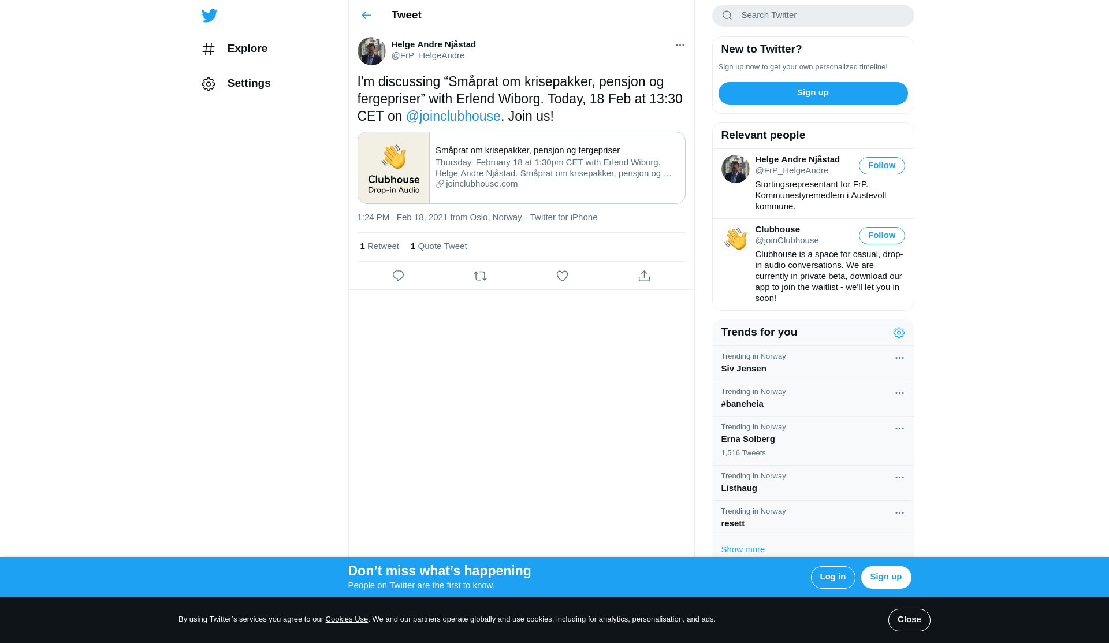Close the cookie notice
Viewport: 1109px width, 643px height.
[909, 620]
